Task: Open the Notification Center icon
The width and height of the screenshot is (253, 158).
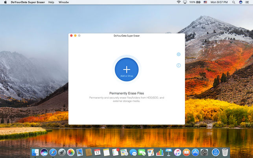Action: tap(247, 2)
